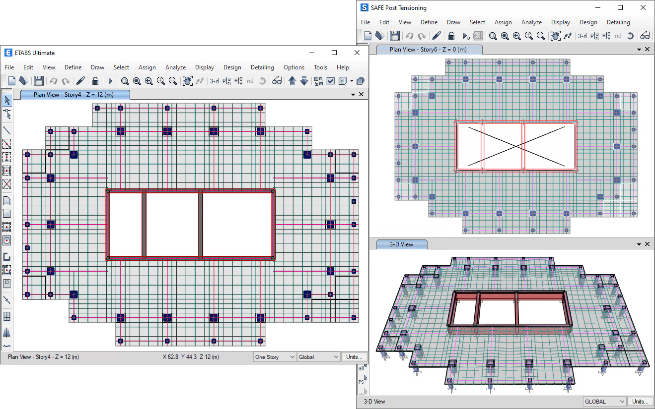Click the Units... button in ETABS
This screenshot has height=409, width=655.
tap(355, 357)
